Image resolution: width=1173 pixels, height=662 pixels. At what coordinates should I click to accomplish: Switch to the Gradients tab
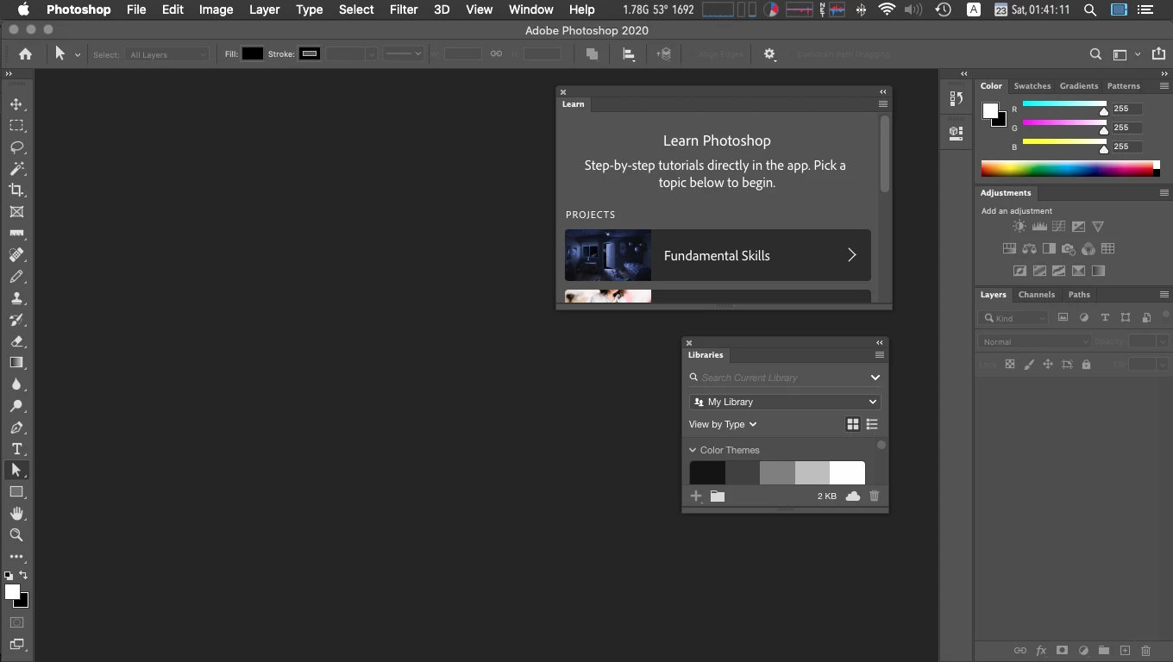[1078, 86]
